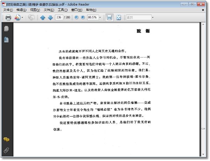Click the last line 创意。
210x161 pixels.
click(58, 129)
